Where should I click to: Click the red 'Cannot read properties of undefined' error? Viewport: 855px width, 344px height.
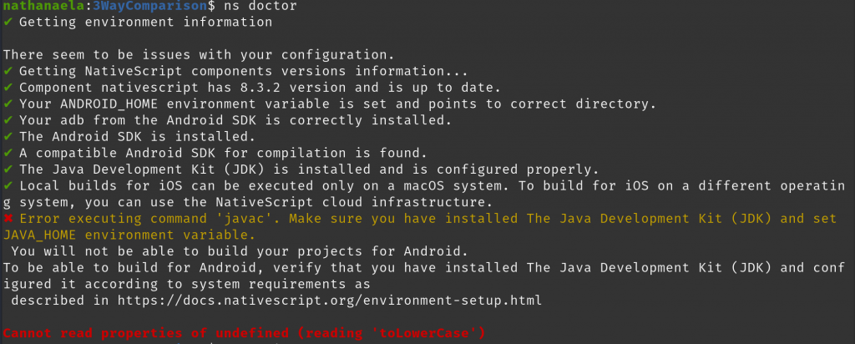point(245,332)
